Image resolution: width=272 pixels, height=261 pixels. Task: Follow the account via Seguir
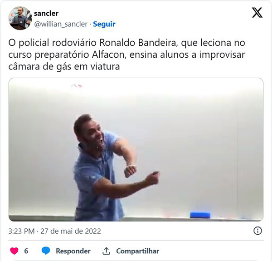pos(104,24)
